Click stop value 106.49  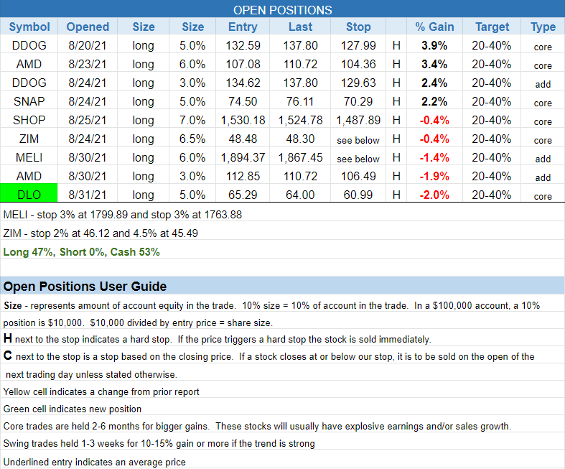click(x=358, y=176)
